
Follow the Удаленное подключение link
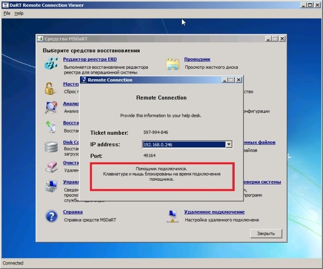click(214, 212)
